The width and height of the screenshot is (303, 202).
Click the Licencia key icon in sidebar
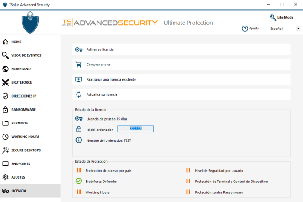point(5,191)
